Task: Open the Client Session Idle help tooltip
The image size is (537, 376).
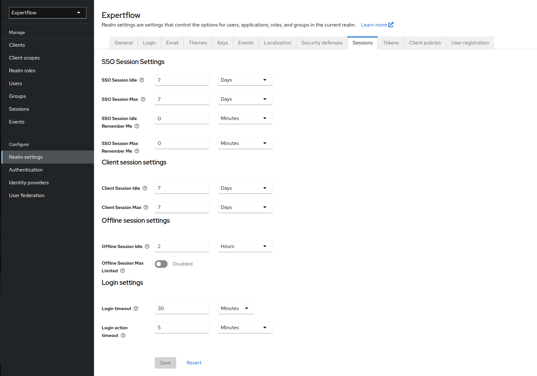Action: (x=145, y=188)
